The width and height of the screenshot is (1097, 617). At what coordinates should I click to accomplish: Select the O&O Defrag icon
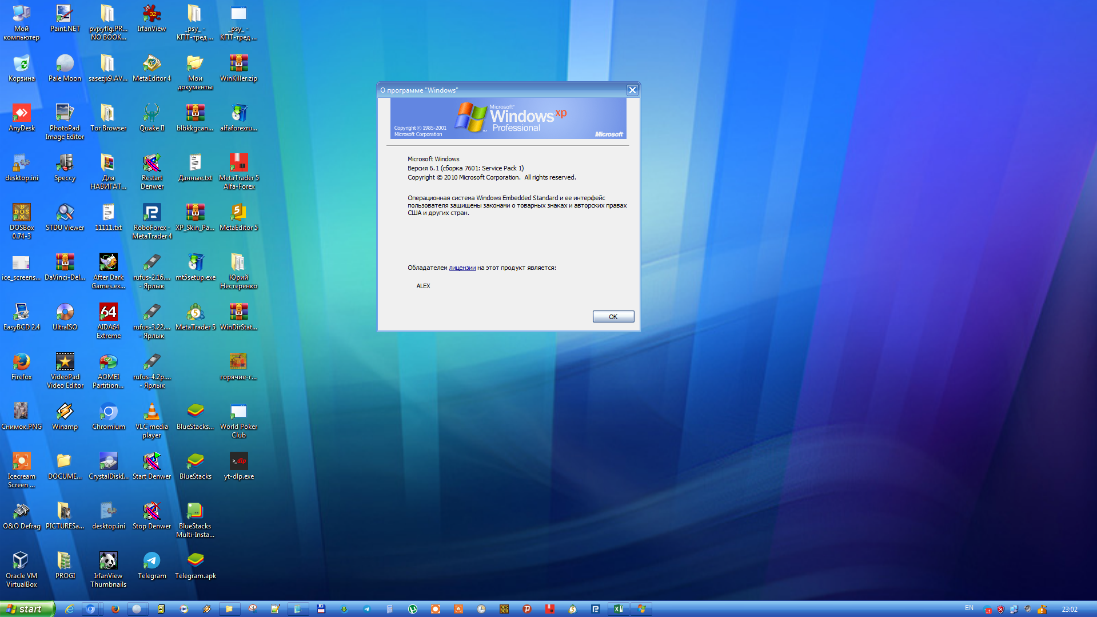pyautogui.click(x=22, y=516)
